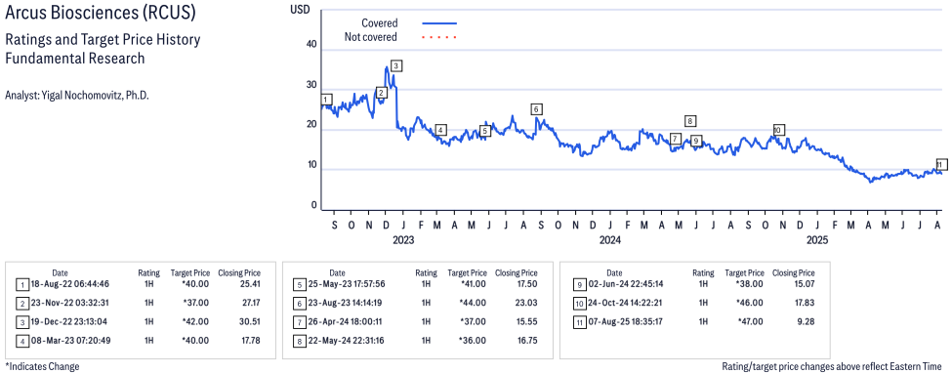
Task: Click chart marker 1 at the start of the price line
Action: (x=327, y=100)
